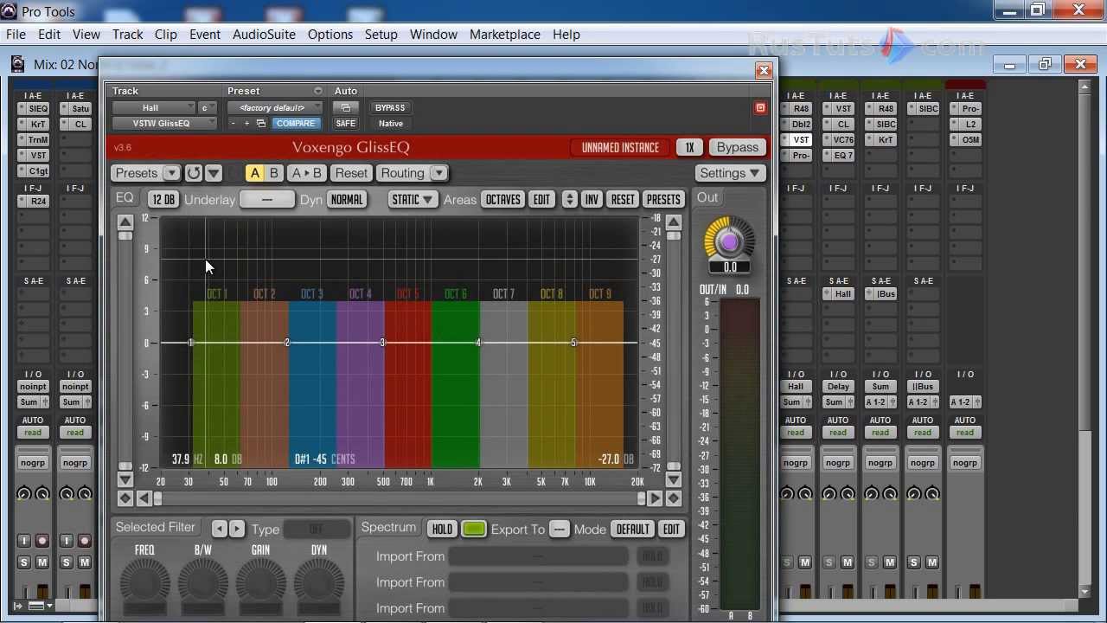Open the Setup menu
This screenshot has width=1107, height=623.
(x=381, y=35)
